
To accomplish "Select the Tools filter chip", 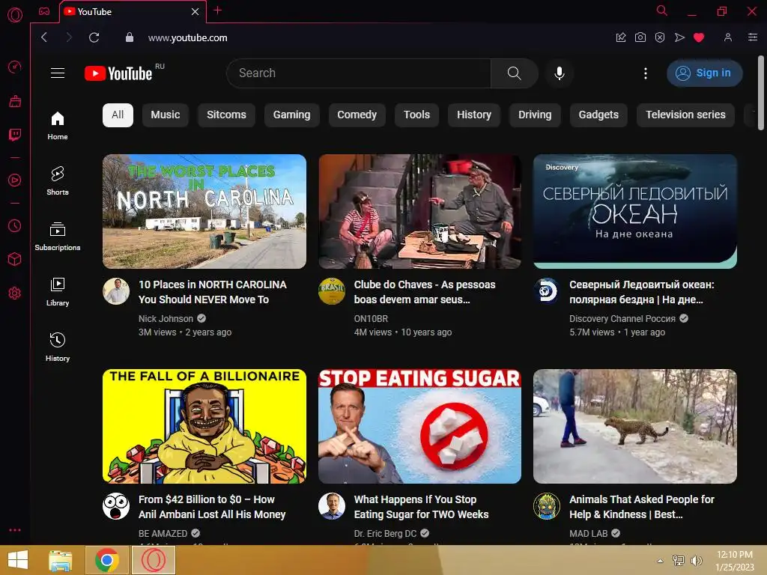I will (416, 115).
